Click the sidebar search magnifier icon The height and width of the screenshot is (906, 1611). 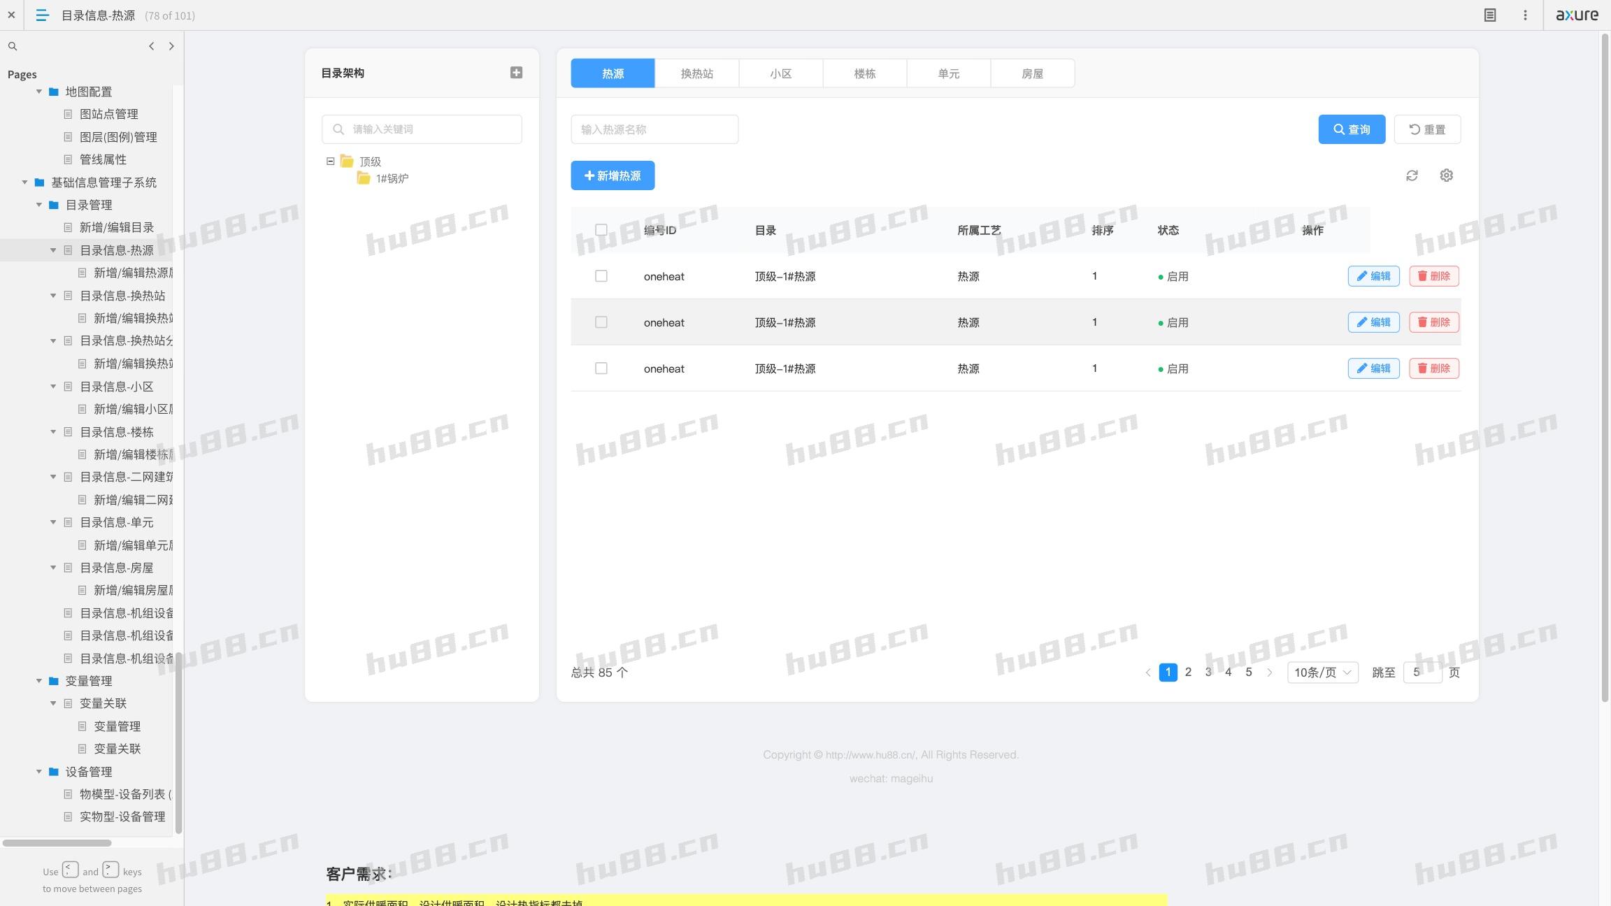coord(13,46)
